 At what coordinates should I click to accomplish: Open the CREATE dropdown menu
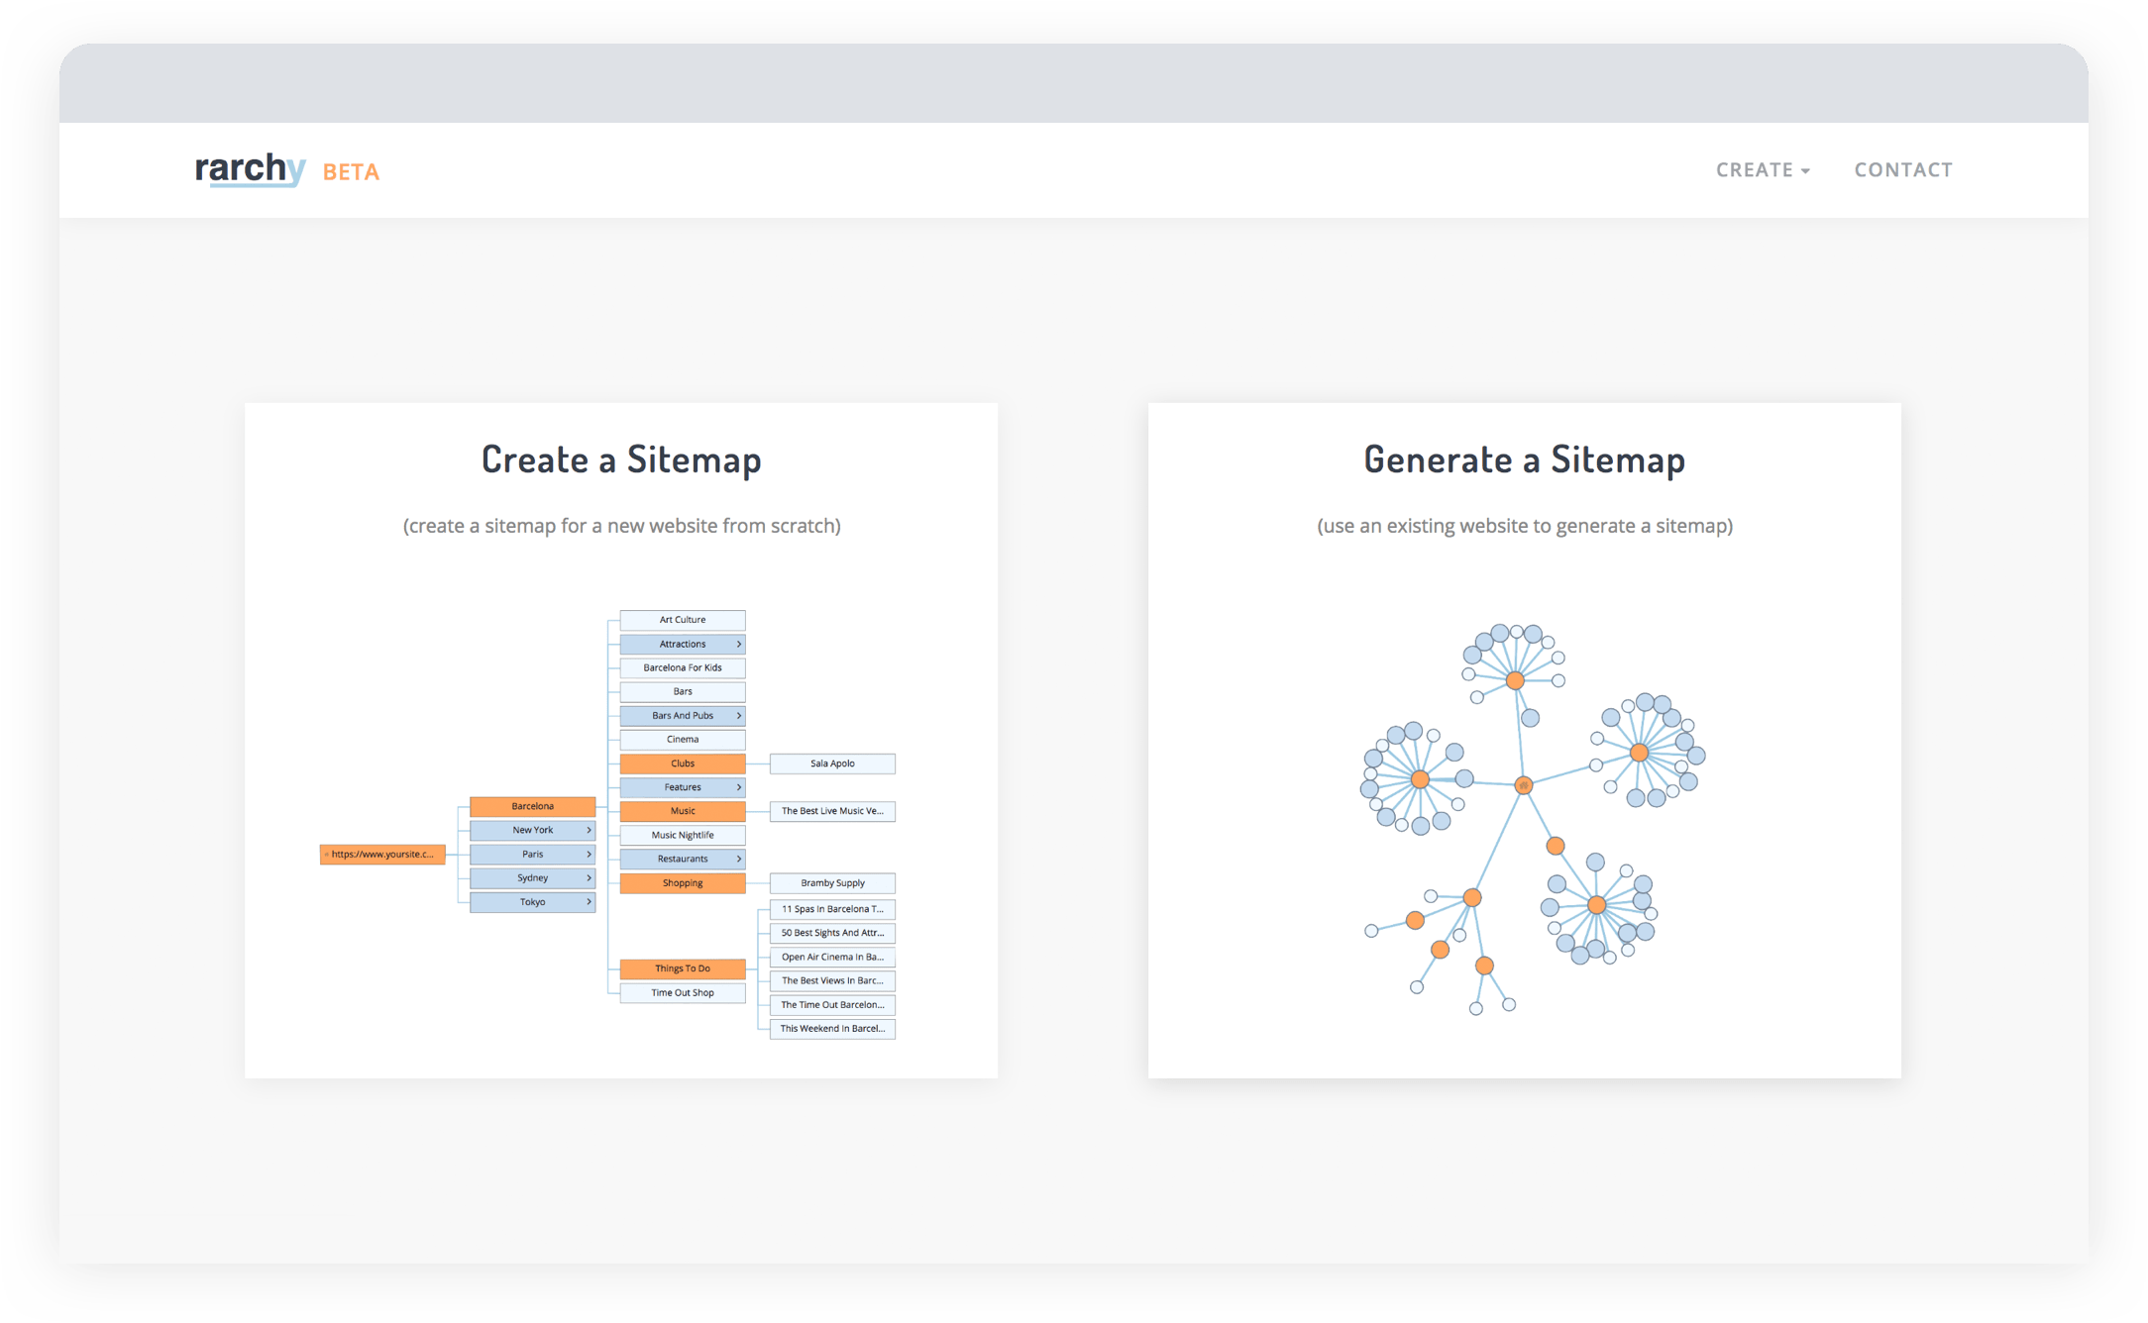(x=1763, y=170)
